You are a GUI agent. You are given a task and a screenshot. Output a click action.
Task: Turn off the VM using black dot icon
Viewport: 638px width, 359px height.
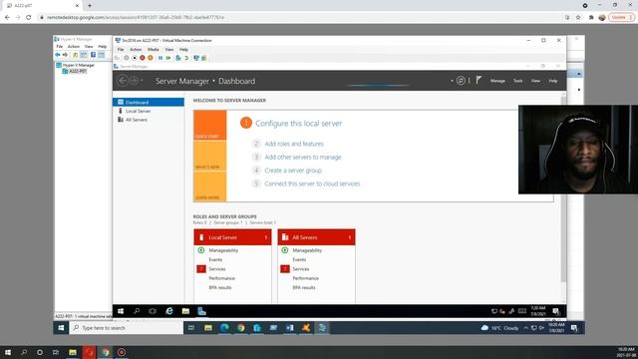(135, 58)
